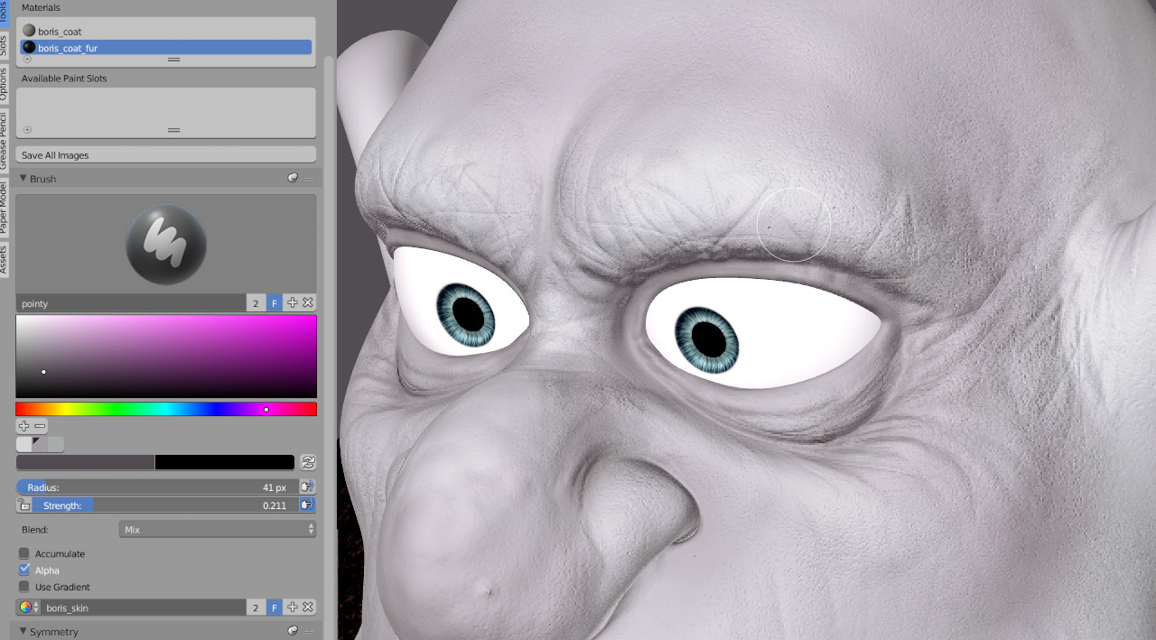Select the active middle palette swatch

coord(40,444)
